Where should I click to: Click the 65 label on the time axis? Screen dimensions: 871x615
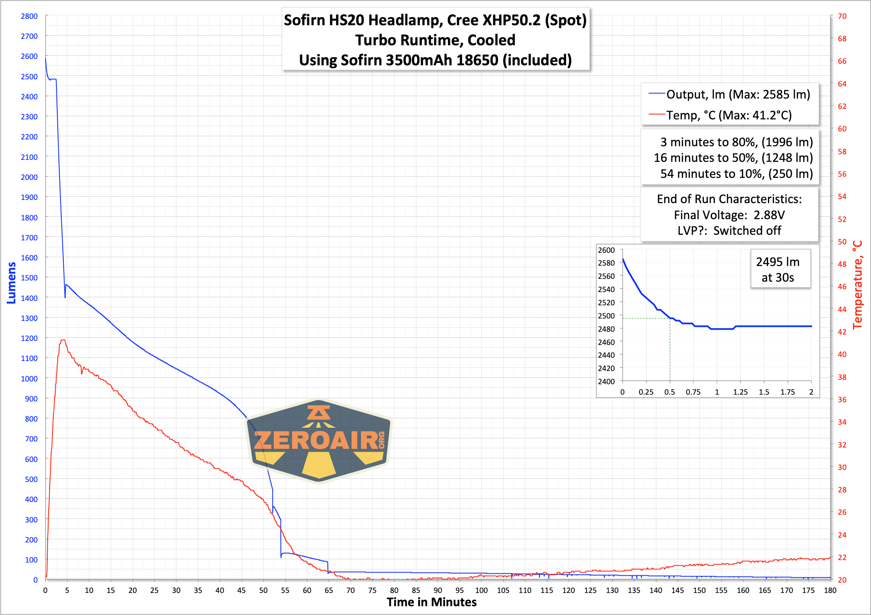pos(329,590)
